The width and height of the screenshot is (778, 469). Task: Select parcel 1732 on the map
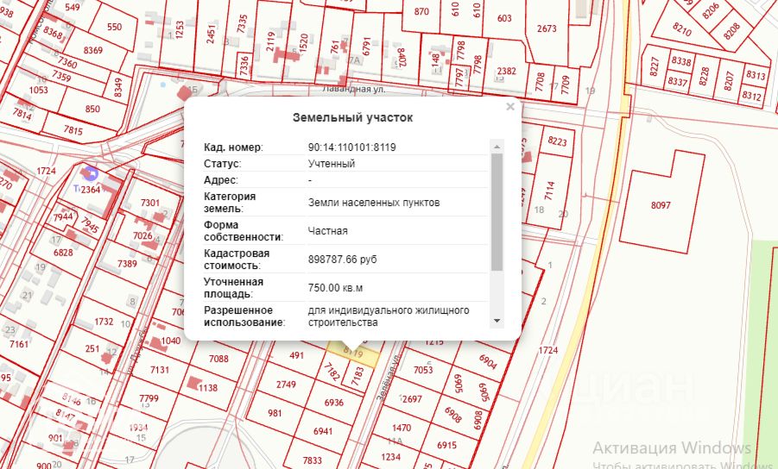pyautogui.click(x=104, y=322)
